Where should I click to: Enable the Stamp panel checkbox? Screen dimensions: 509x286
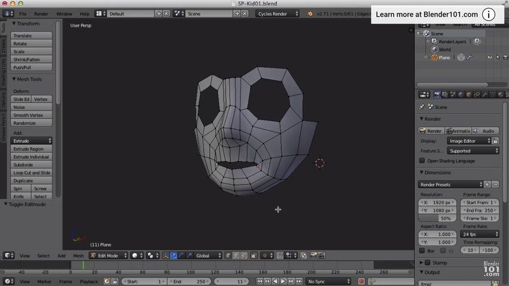click(428, 262)
